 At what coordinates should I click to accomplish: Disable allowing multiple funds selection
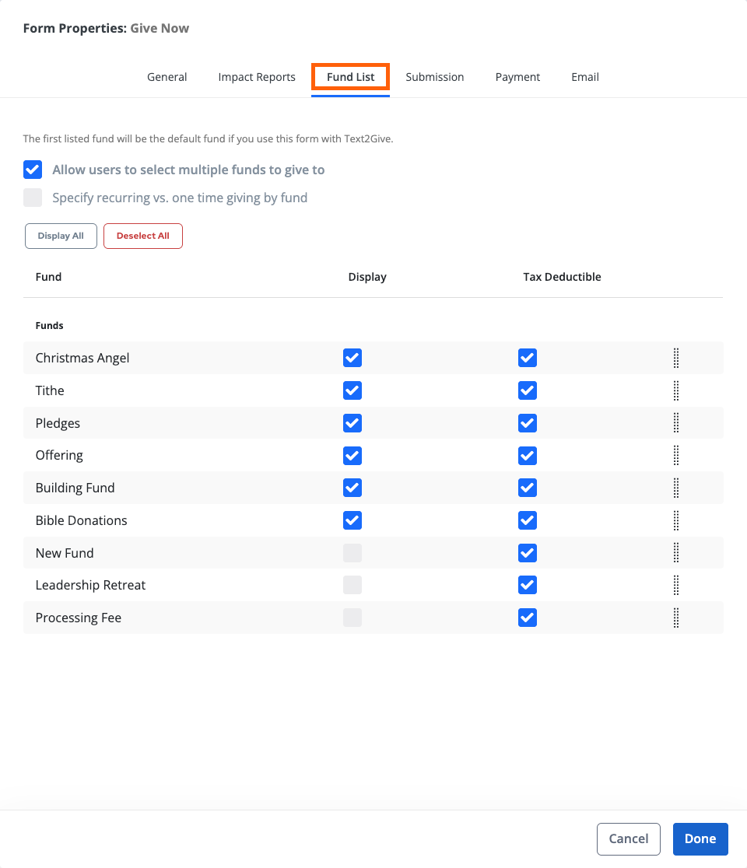point(33,170)
